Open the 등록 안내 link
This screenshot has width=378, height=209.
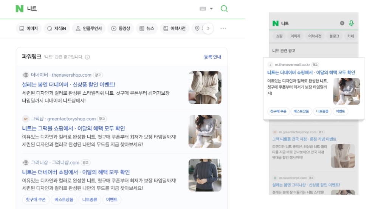[212, 57]
